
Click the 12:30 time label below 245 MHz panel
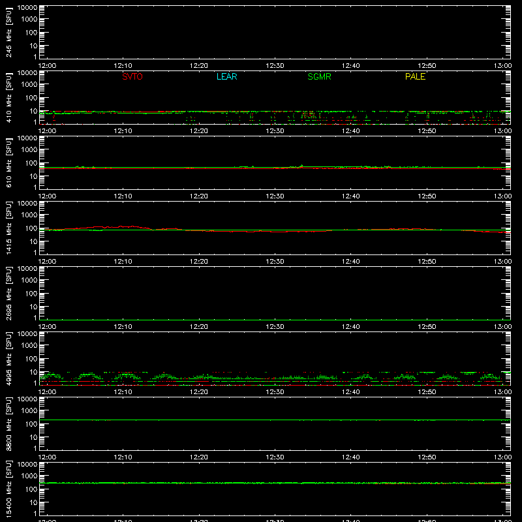[275, 66]
